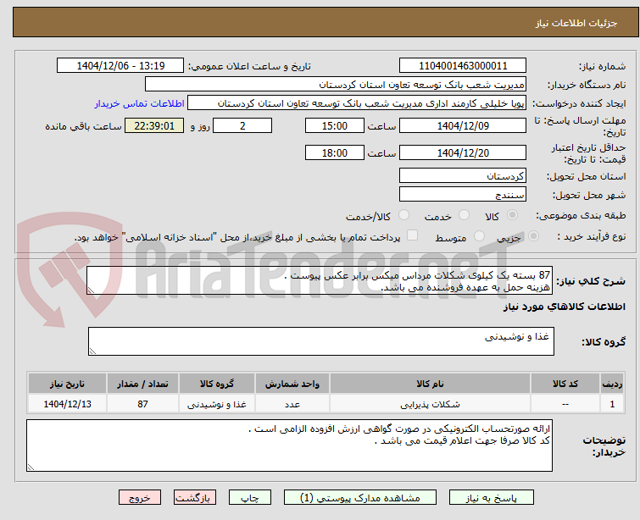Click the ردیف column header
The image size is (640, 520).
coord(612,384)
